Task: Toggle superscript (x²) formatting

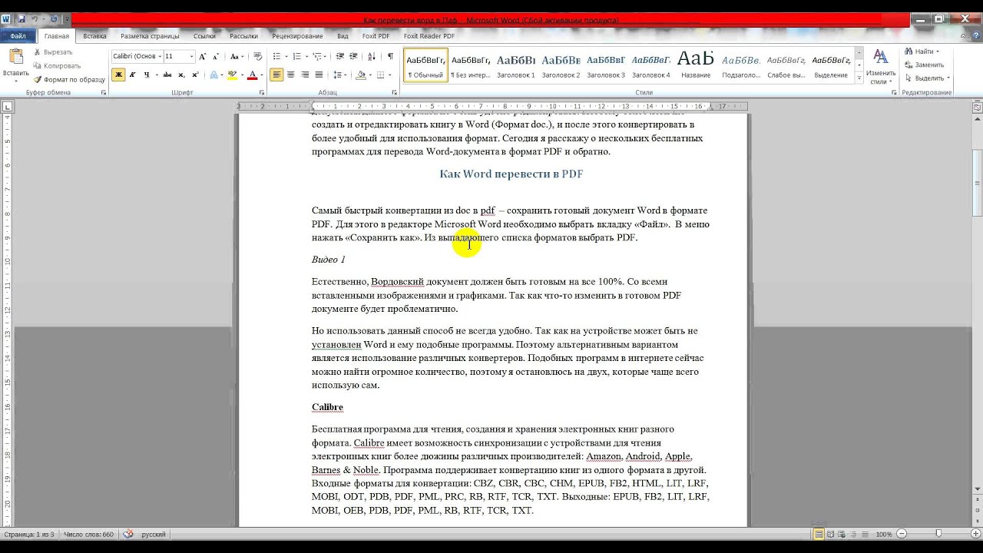Action: (195, 75)
